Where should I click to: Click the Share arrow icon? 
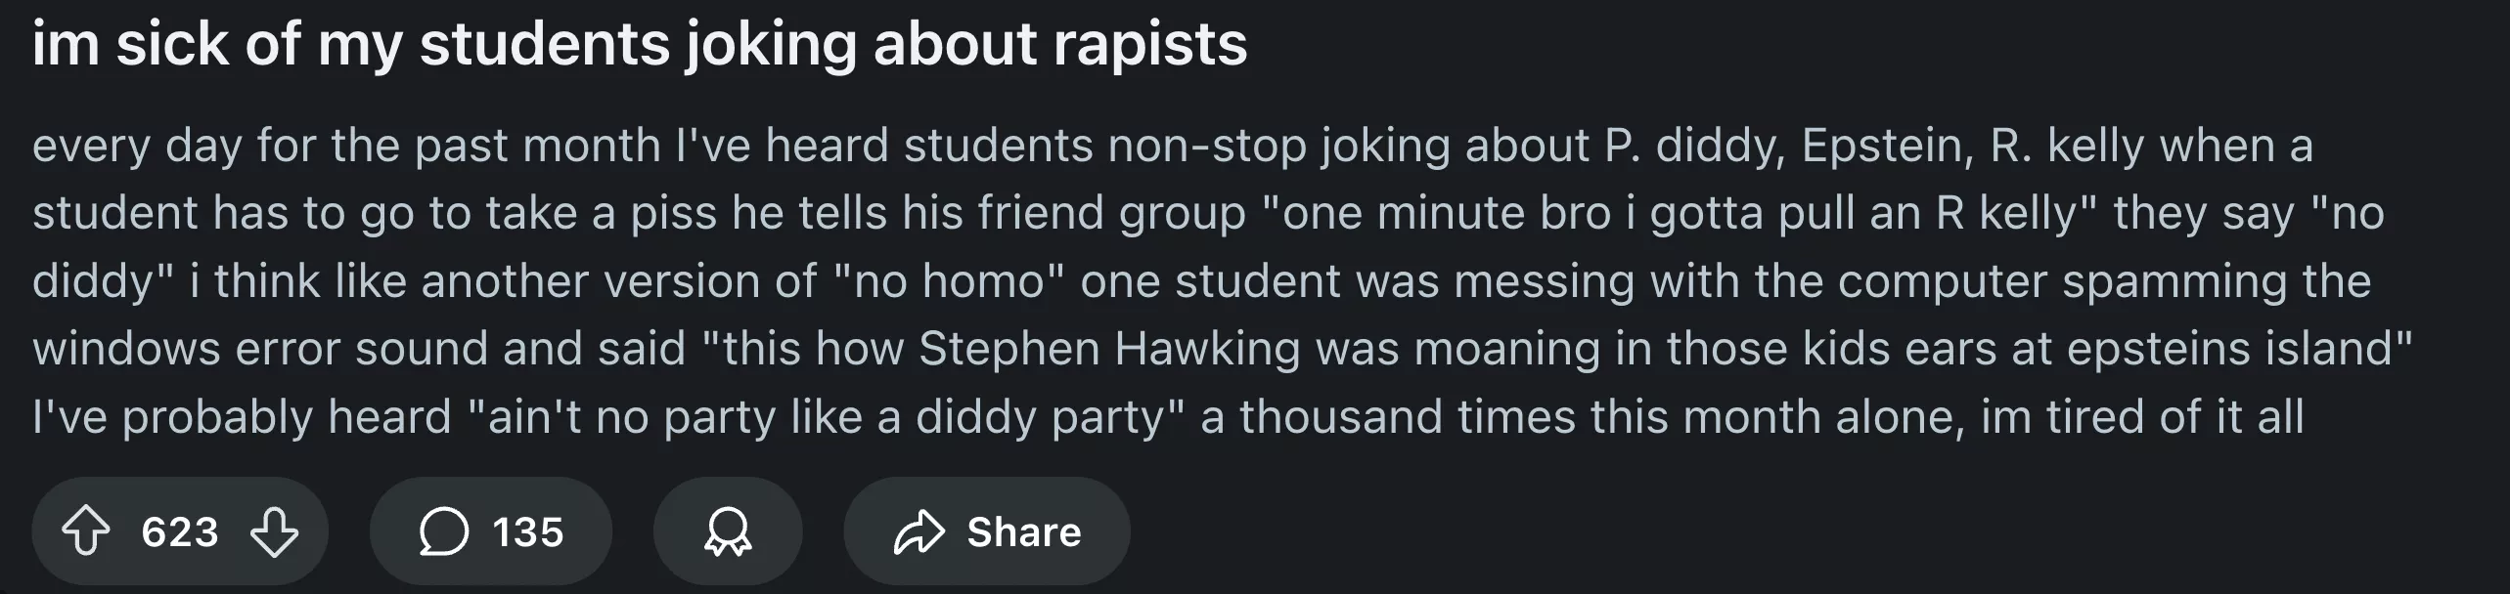[919, 532]
